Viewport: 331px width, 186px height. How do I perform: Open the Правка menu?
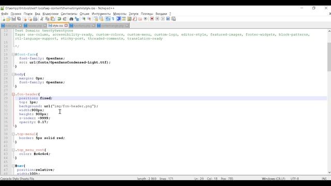point(16,14)
